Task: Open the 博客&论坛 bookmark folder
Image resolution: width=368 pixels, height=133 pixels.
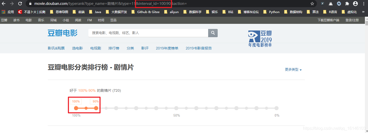Action: pos(248,12)
